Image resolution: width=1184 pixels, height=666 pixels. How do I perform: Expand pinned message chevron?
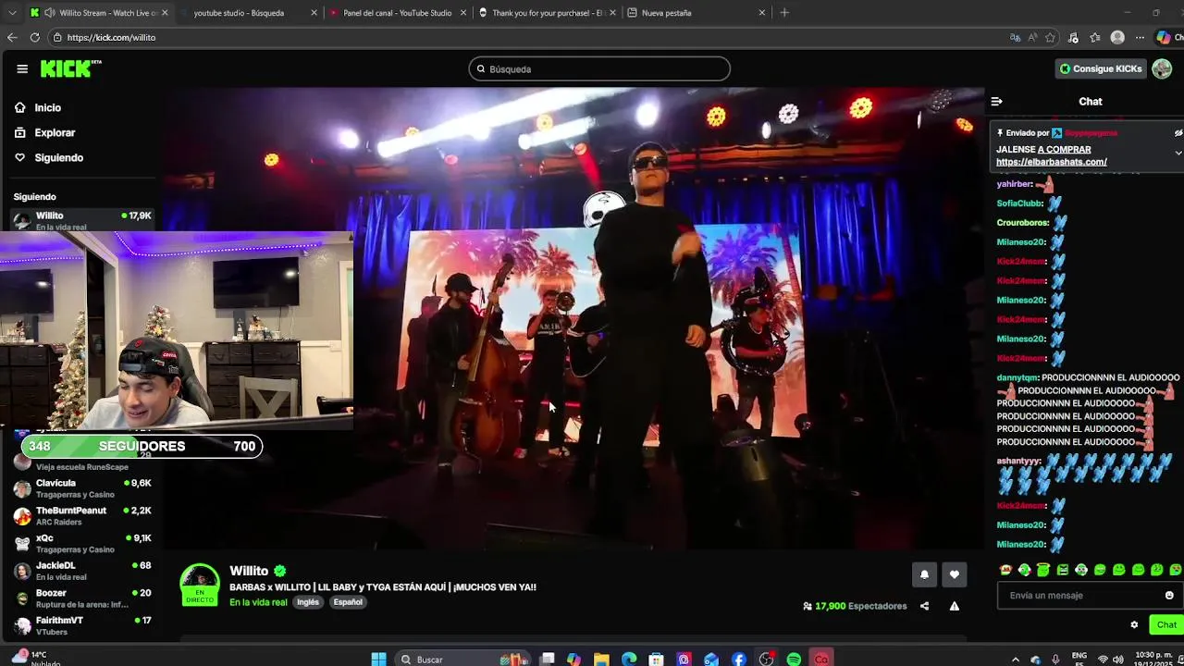(x=1178, y=153)
